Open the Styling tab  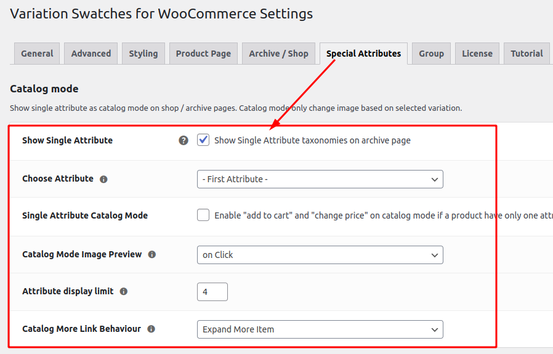coord(143,54)
